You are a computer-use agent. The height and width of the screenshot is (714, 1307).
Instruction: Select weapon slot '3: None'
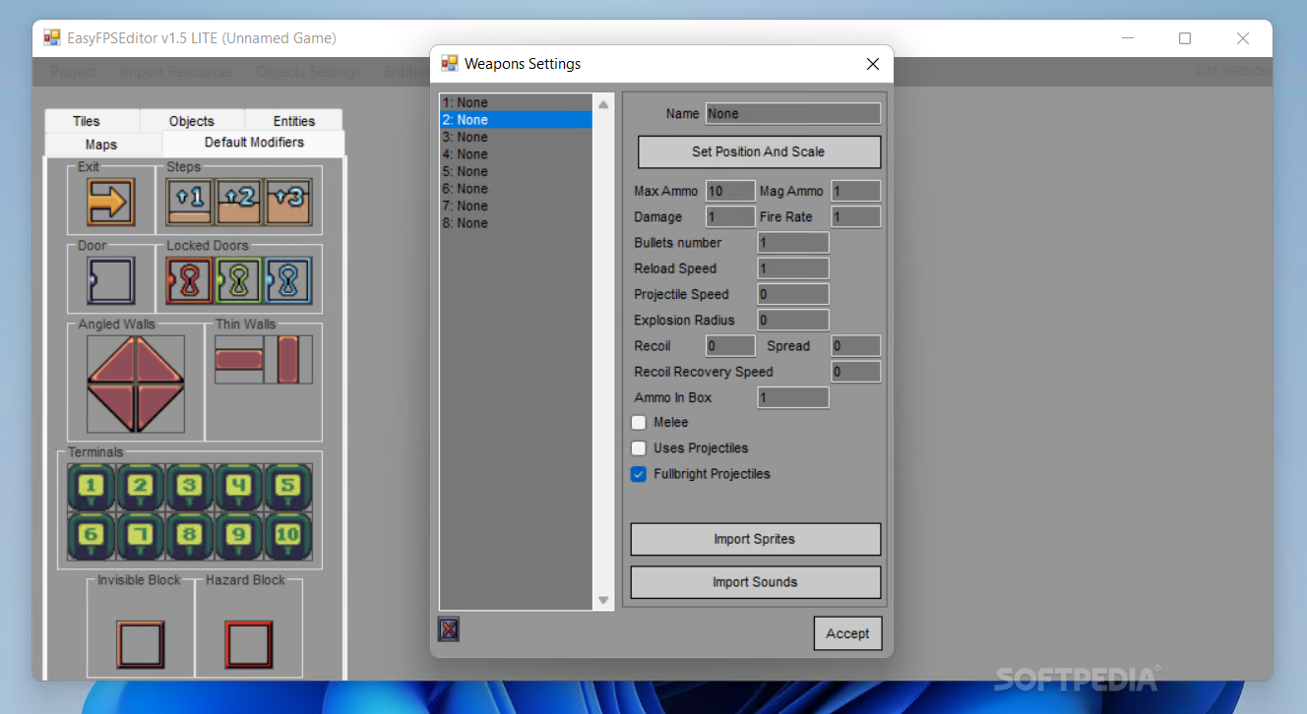[x=517, y=137]
